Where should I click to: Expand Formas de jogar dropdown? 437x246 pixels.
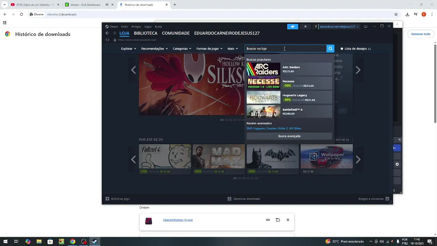click(x=209, y=49)
